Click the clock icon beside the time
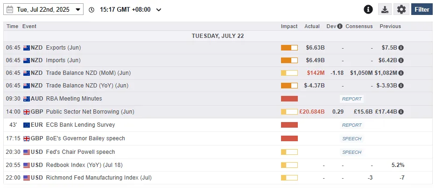The image size is (436, 188). coord(91,10)
